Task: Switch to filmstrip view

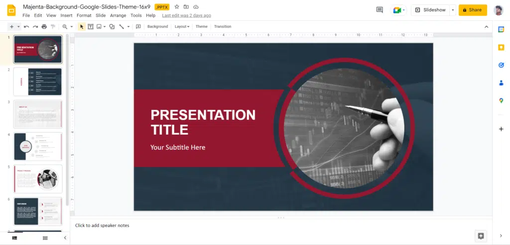Action: pyautogui.click(x=14, y=238)
